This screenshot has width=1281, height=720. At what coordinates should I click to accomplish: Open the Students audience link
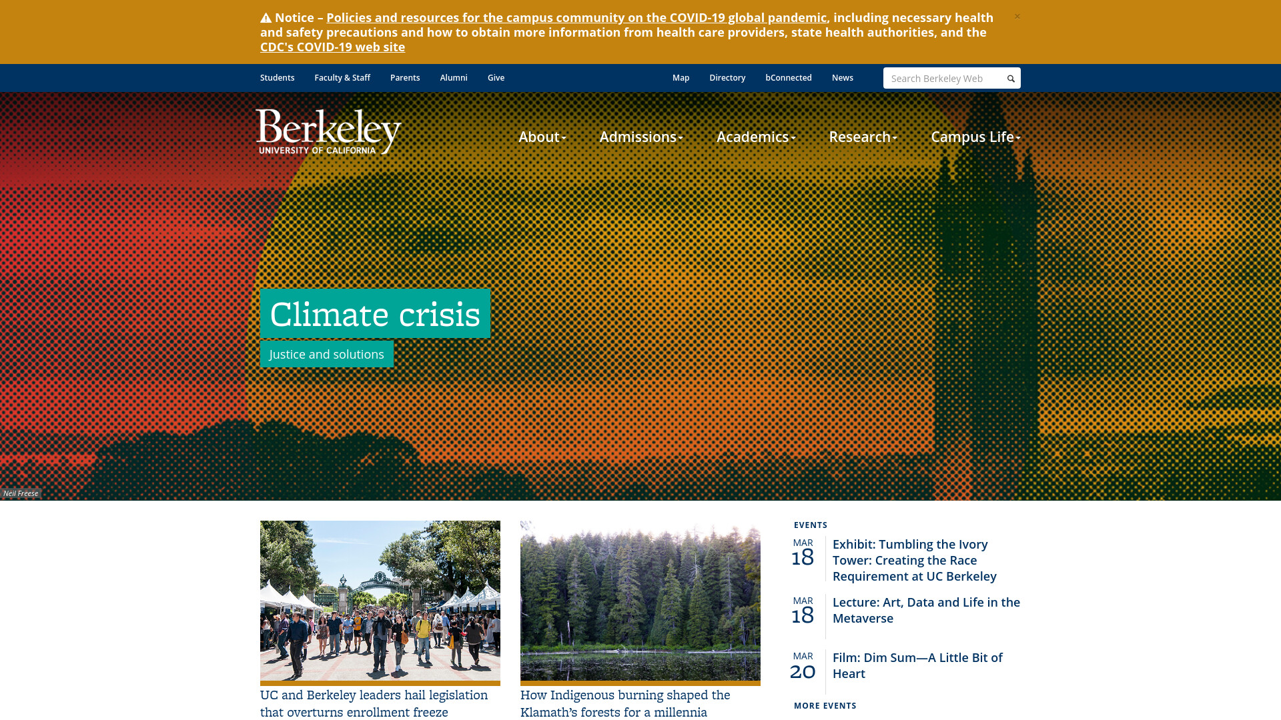point(277,78)
